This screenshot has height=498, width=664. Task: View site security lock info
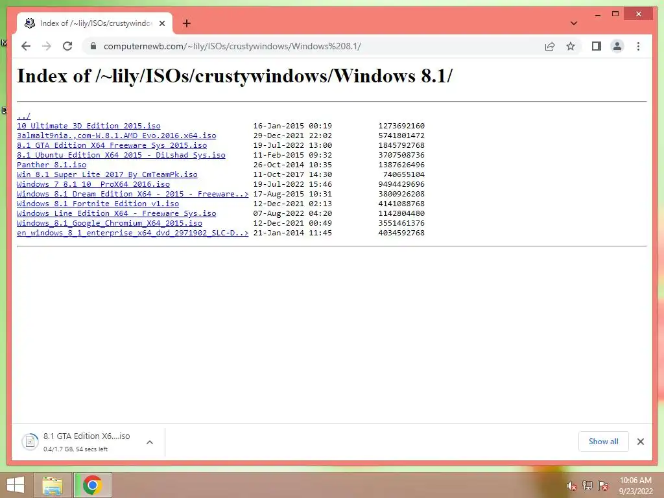(x=93, y=46)
